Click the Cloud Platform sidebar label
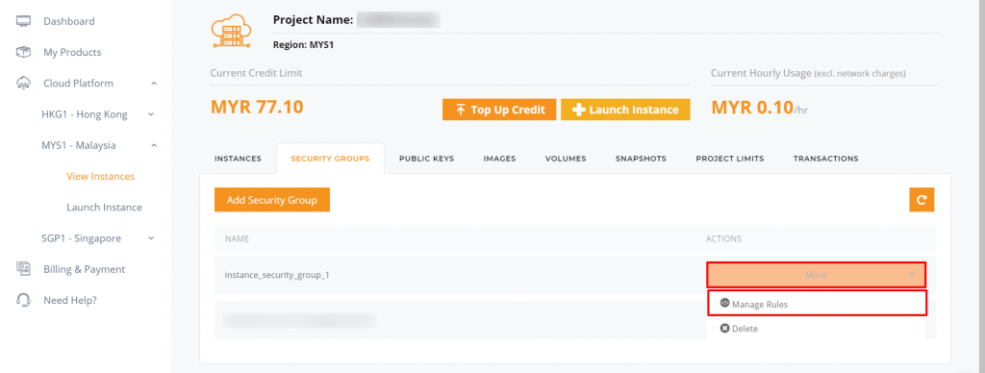The image size is (985, 373). (79, 84)
